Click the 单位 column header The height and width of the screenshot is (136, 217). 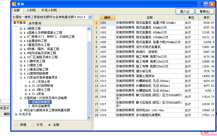[x=191, y=18]
